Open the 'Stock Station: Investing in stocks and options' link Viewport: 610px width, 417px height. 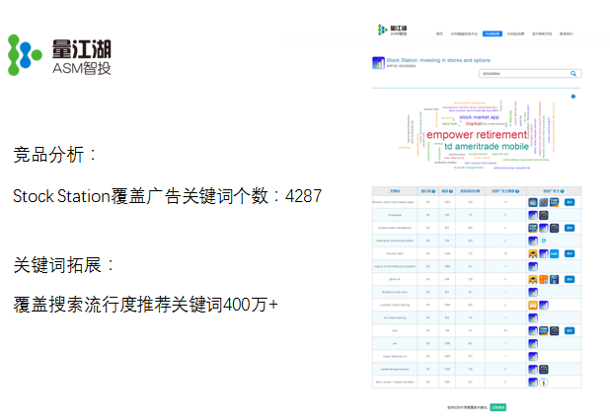[438, 60]
